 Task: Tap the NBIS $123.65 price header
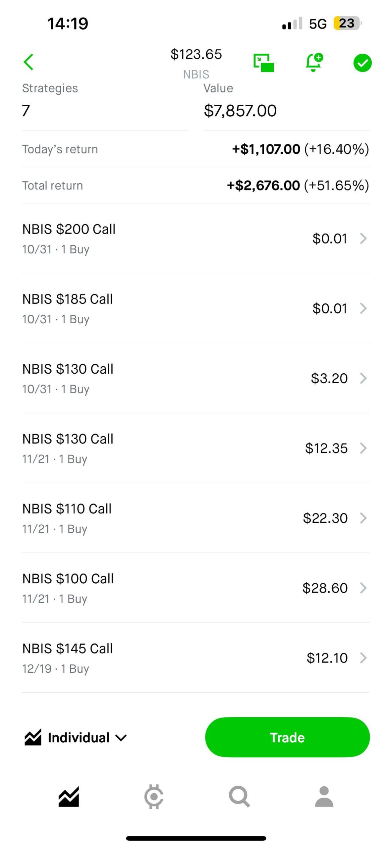click(196, 55)
